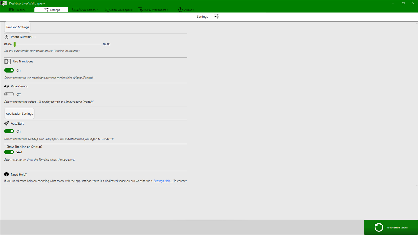Click the Dual Screen monitor icon

[x=75, y=9]
